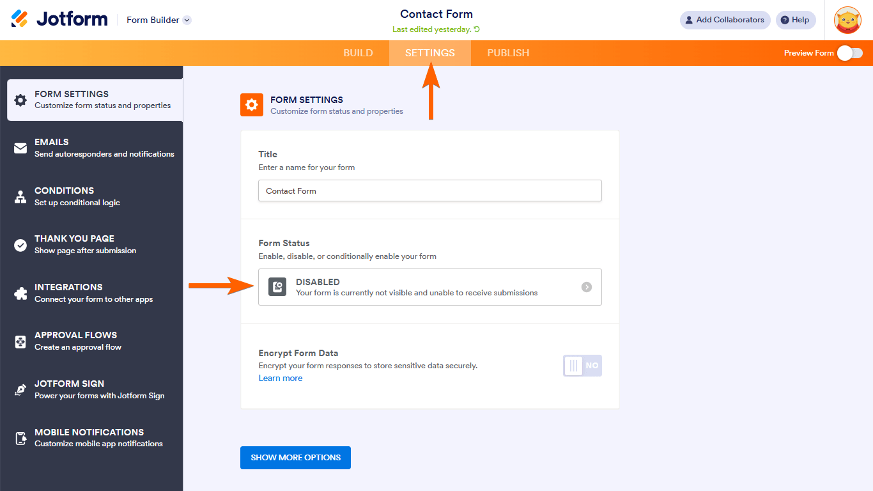This screenshot has width=873, height=491.
Task: Switch to the Build tab
Action: 358,53
